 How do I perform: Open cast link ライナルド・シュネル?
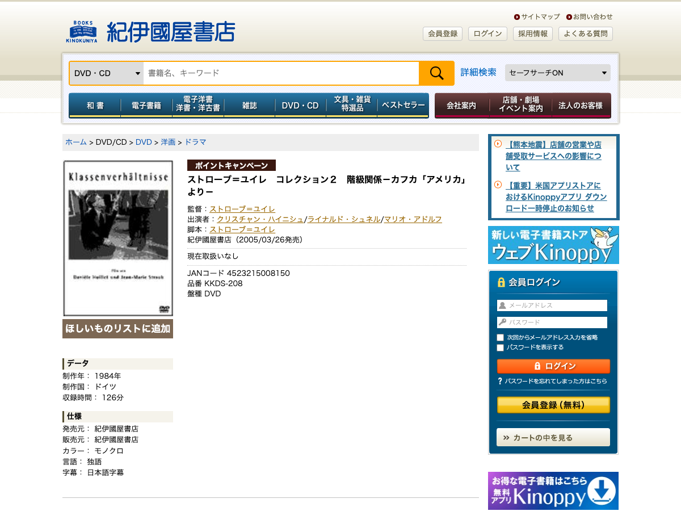point(344,219)
